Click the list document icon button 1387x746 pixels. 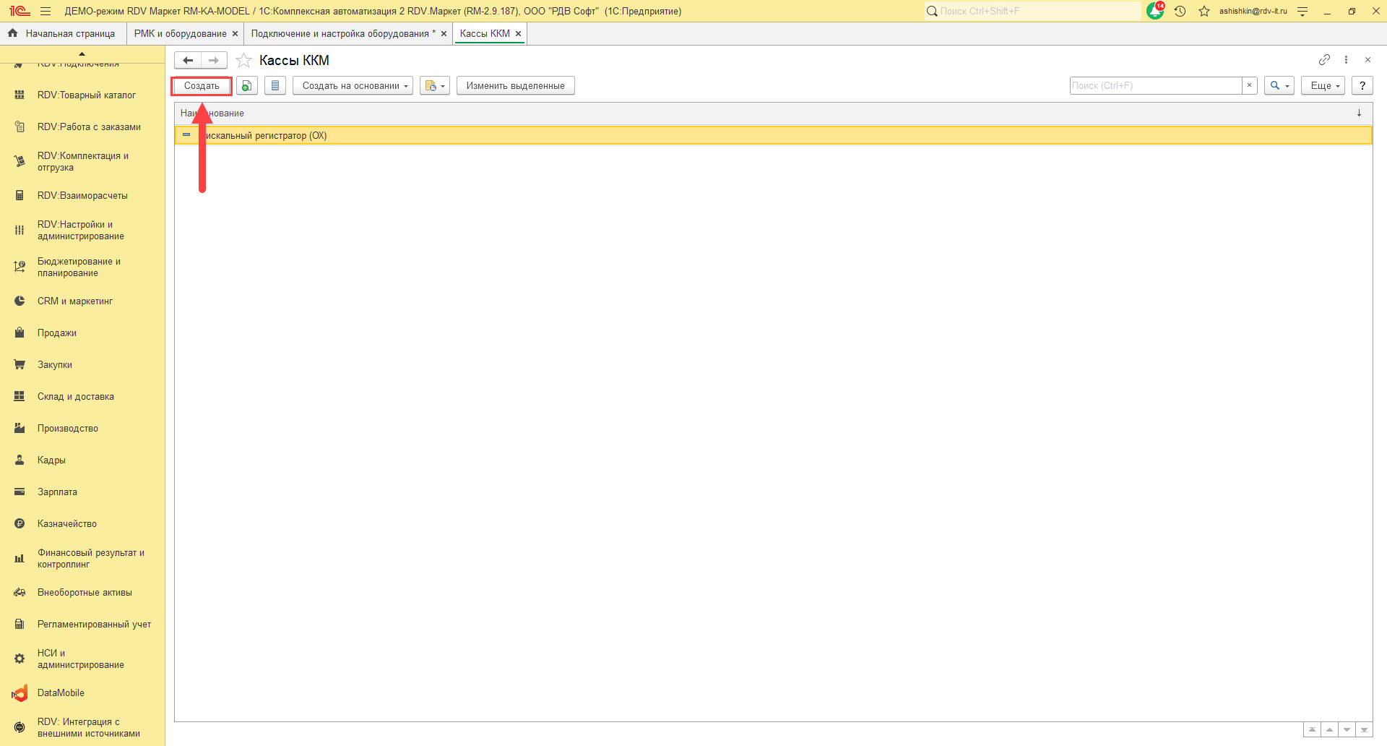pos(275,85)
